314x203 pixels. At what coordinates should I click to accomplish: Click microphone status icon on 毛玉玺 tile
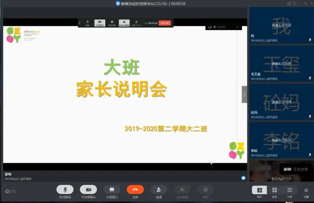[310, 78]
